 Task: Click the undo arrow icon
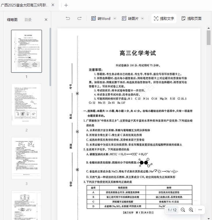68,18
